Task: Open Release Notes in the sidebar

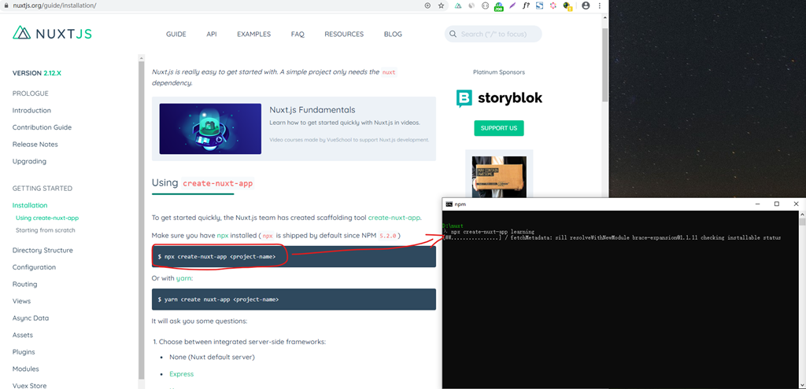Action: tap(35, 145)
